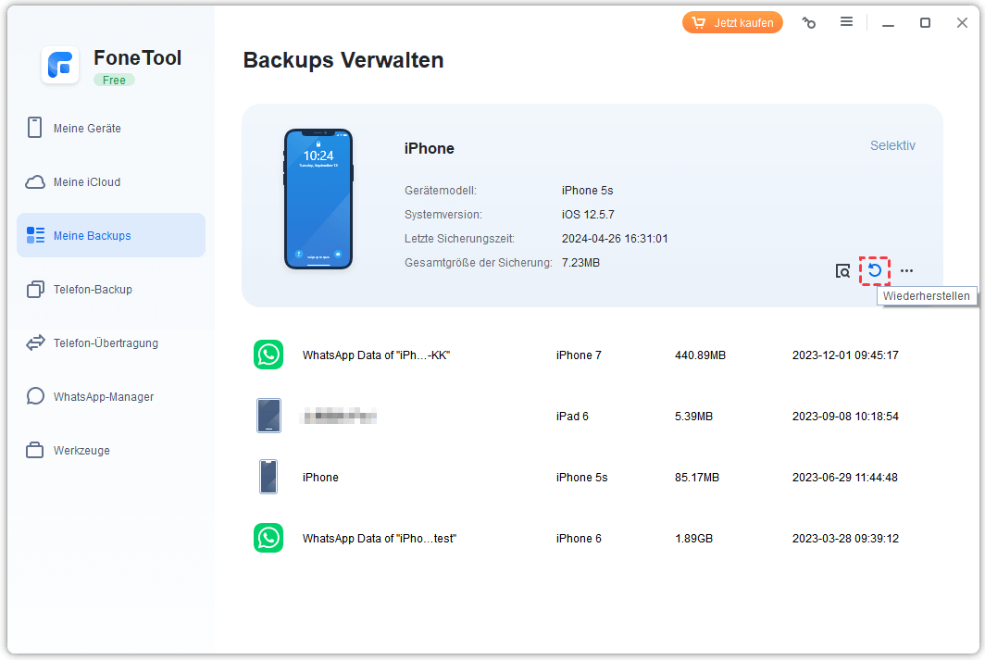Click the iPhone 5s backup device icon
The height and width of the screenshot is (660, 985).
coord(268,477)
